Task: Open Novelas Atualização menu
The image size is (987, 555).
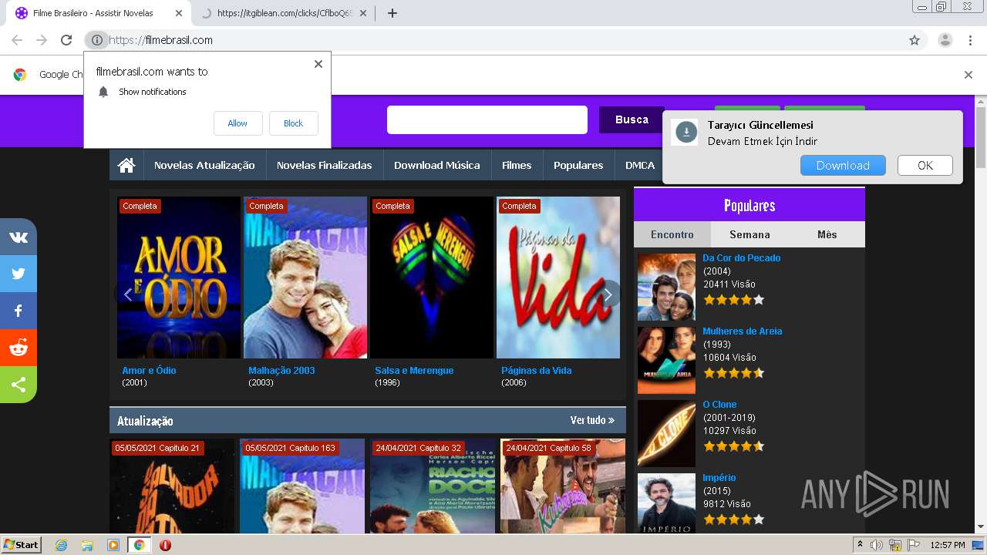Action: [x=204, y=165]
